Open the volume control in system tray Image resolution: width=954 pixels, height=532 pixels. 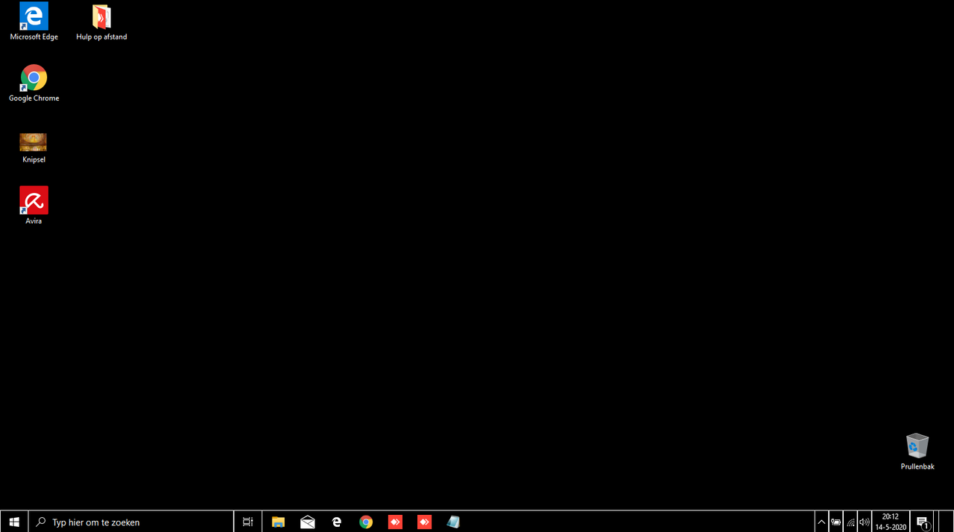pyautogui.click(x=865, y=522)
